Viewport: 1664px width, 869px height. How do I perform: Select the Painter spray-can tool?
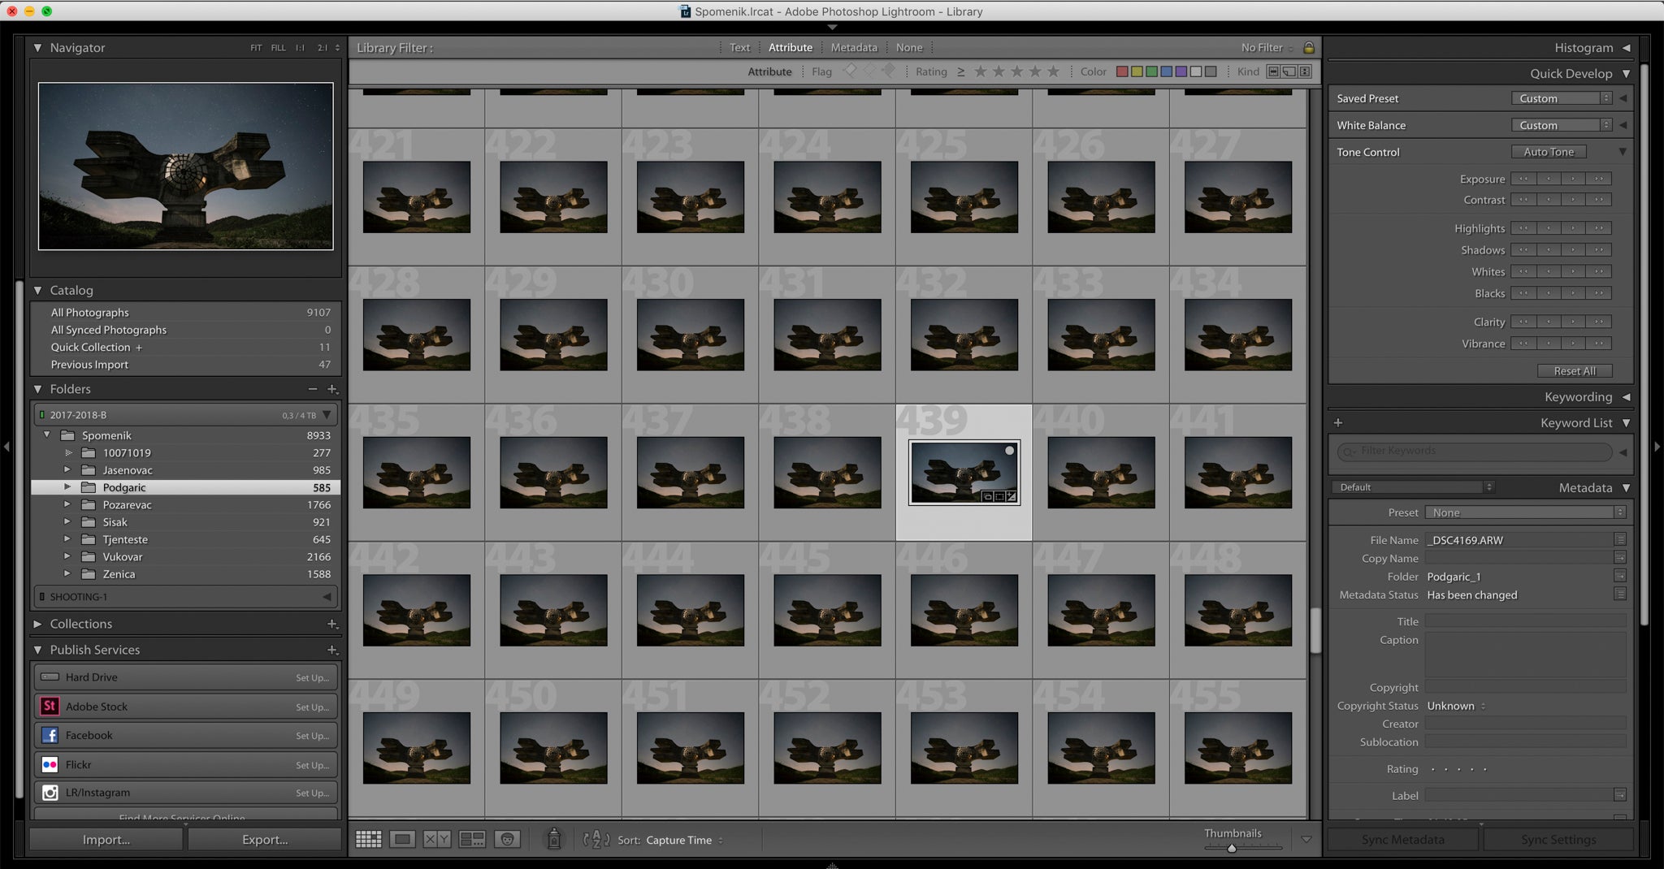552,840
